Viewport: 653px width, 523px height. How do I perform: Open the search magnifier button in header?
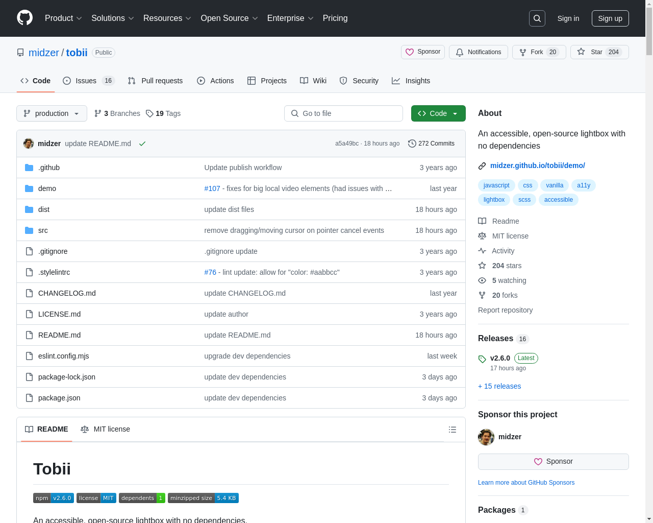[537, 18]
